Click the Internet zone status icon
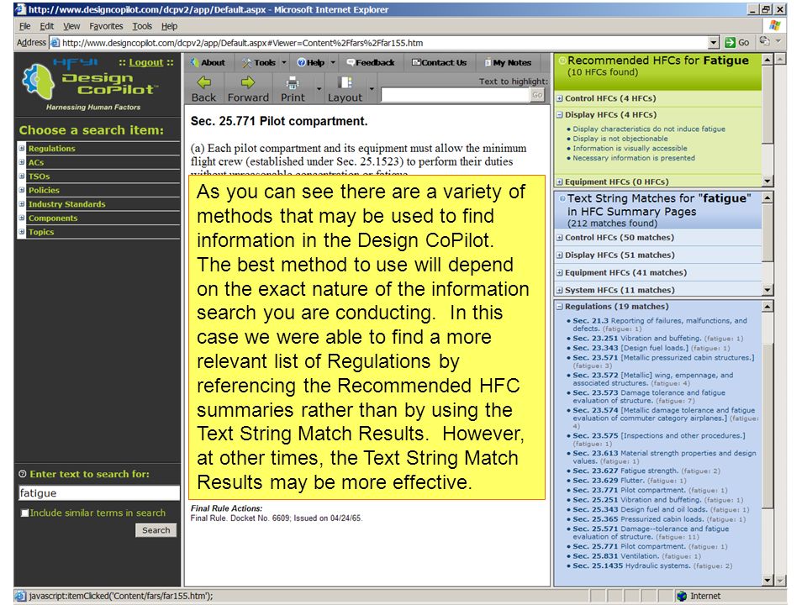 pyautogui.click(x=682, y=596)
